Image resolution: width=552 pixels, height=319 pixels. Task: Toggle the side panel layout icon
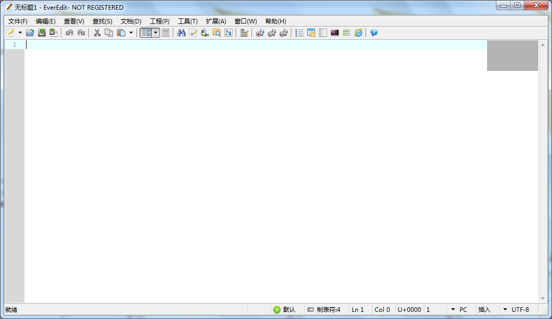pyautogui.click(x=323, y=33)
